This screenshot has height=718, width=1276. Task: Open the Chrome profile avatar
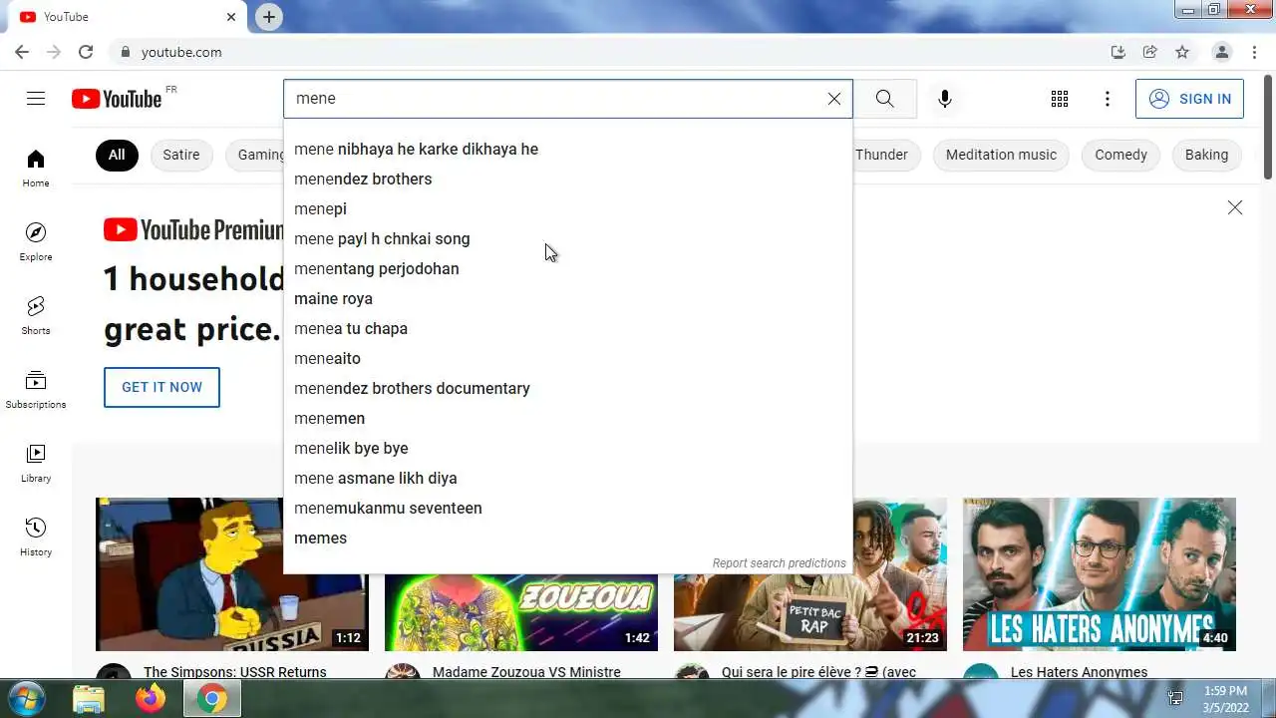pos(1221,52)
